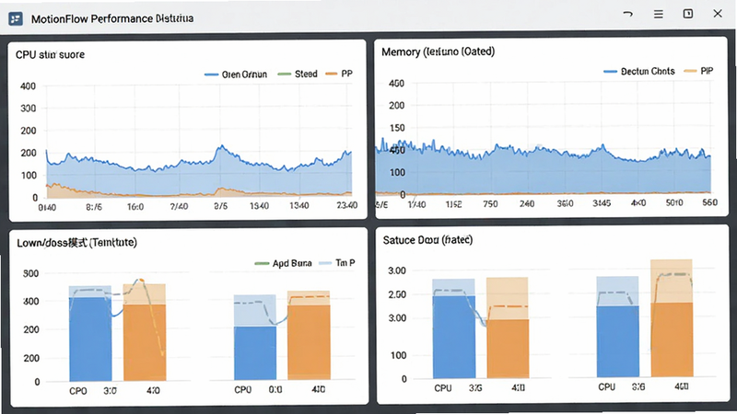Click the 3.00 top y-axis label in Satuce chart
The width and height of the screenshot is (737, 414).
(x=397, y=270)
